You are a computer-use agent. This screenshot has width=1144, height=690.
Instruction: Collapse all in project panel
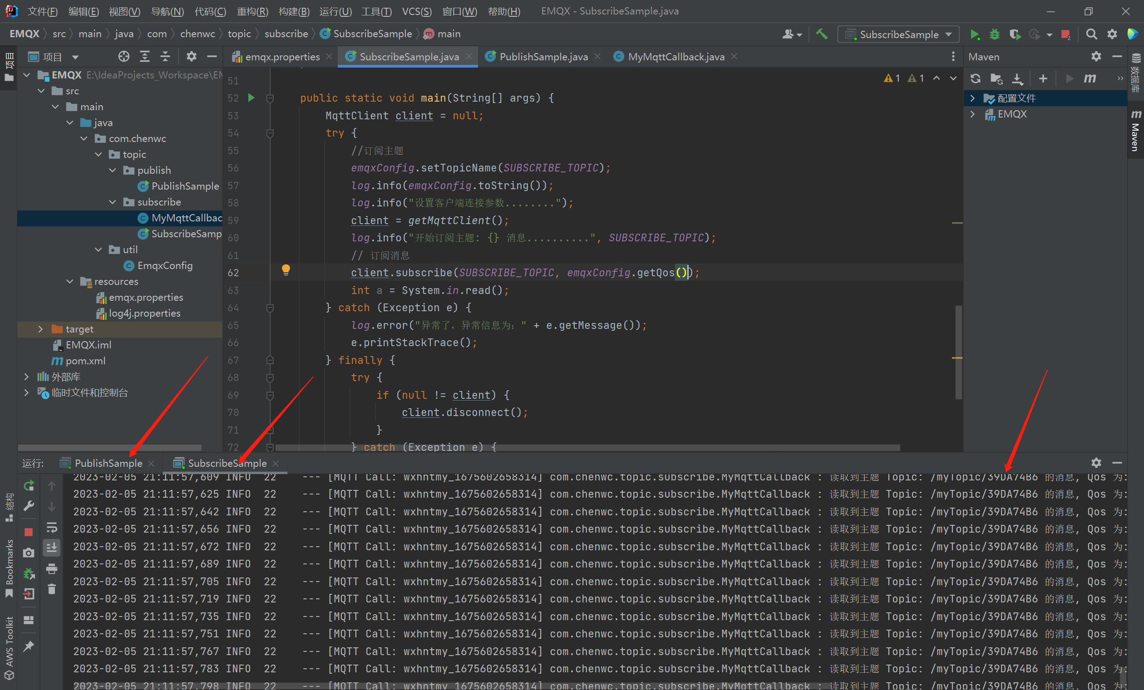165,57
